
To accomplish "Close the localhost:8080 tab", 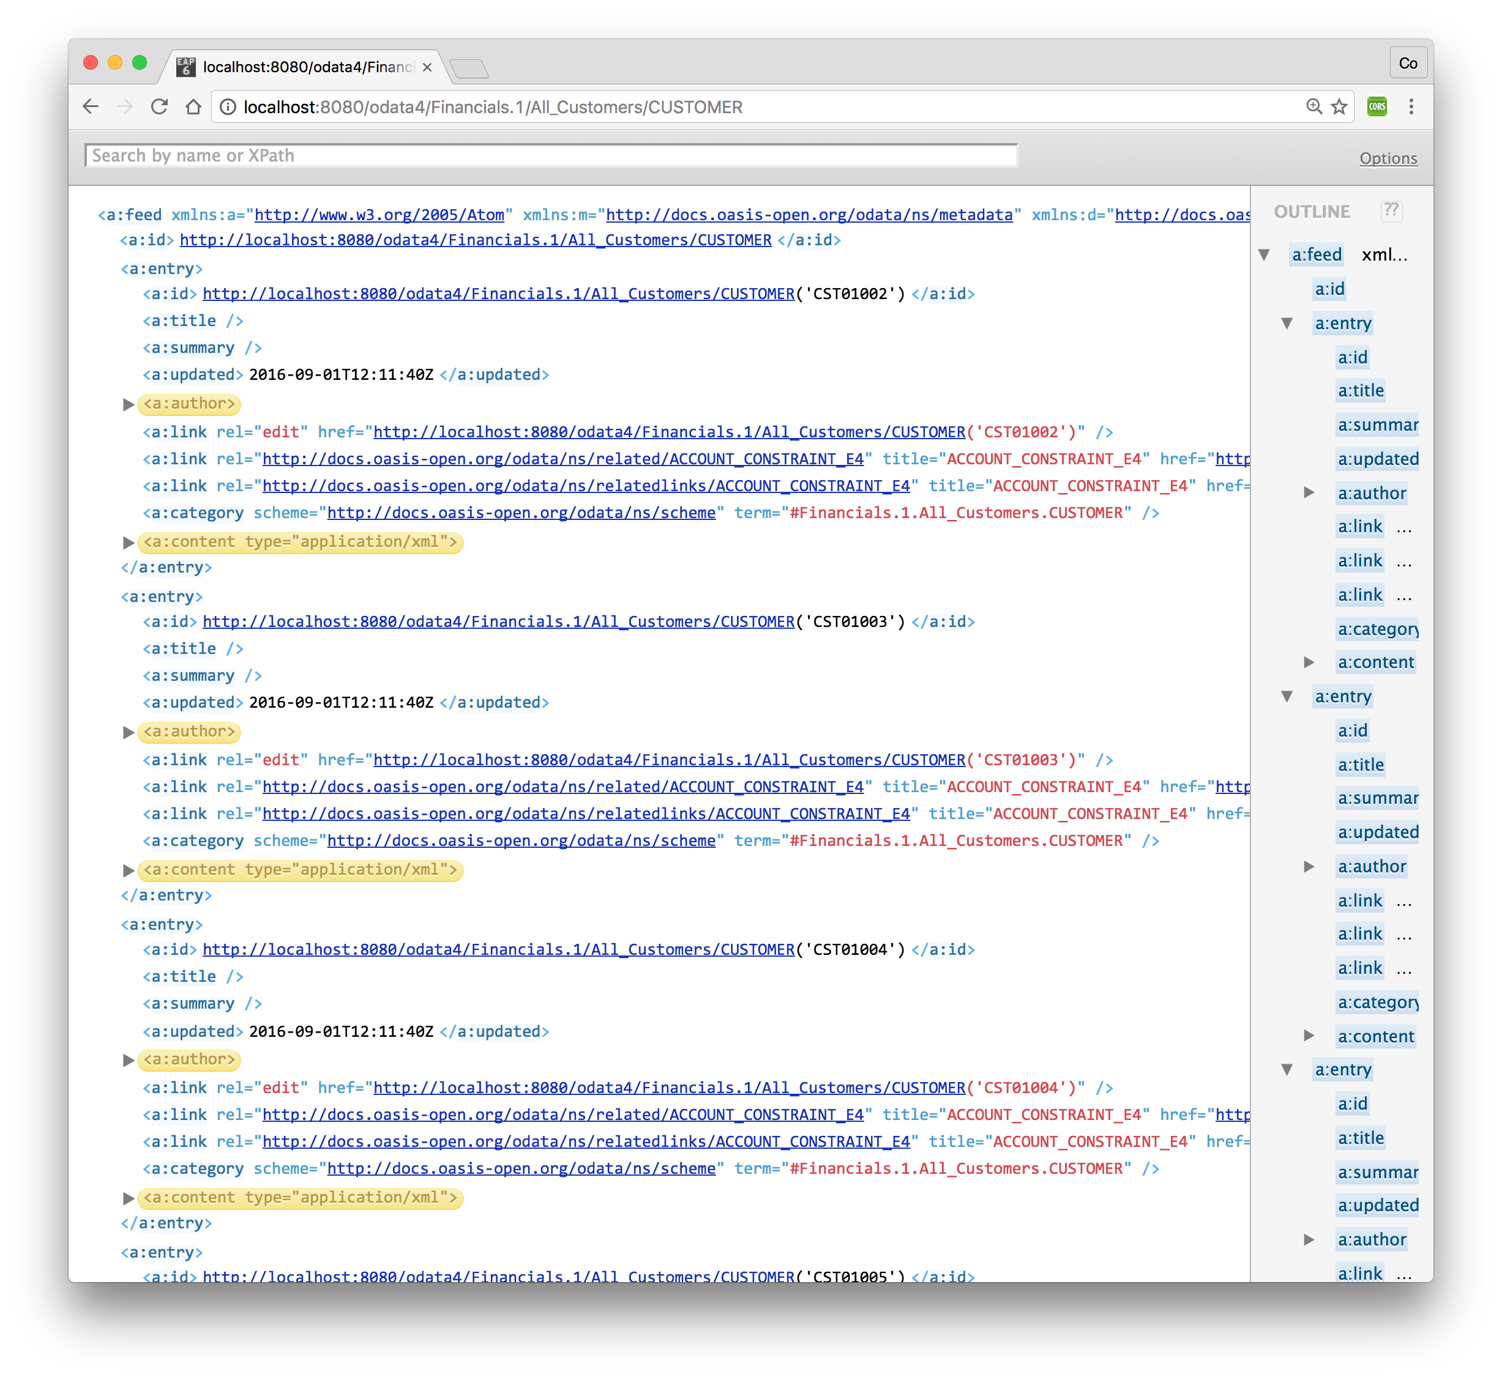I will (427, 67).
